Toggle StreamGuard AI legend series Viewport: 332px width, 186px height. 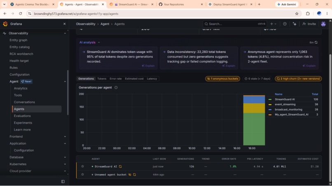pyautogui.click(x=285, y=99)
